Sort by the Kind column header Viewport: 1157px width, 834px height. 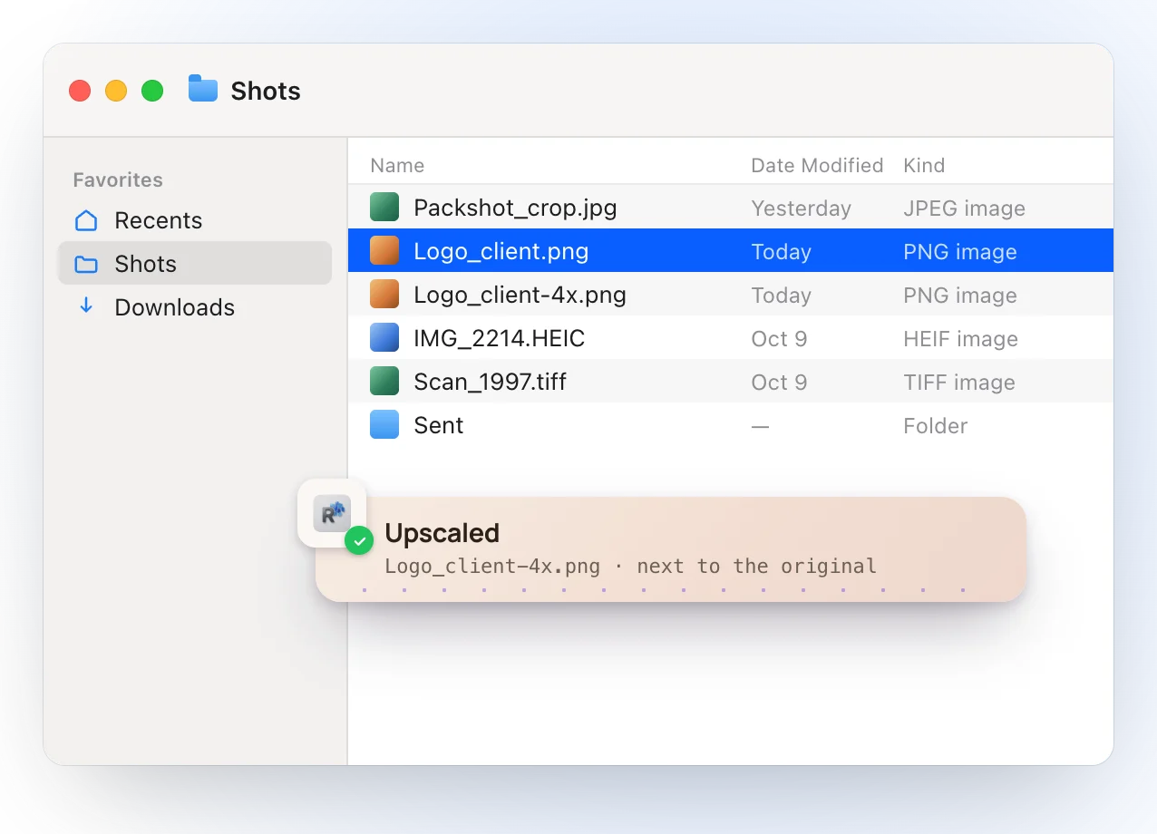click(x=924, y=165)
